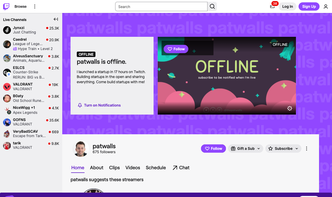Open video player settings gear
332x197 pixels.
290,108
